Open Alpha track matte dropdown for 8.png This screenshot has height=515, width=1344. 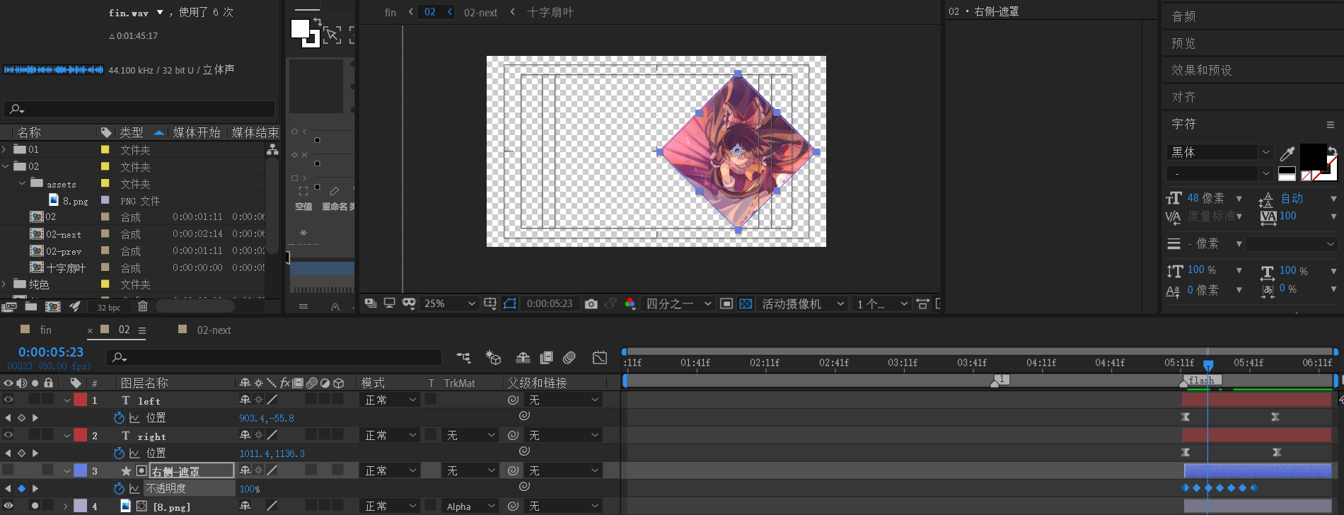470,506
